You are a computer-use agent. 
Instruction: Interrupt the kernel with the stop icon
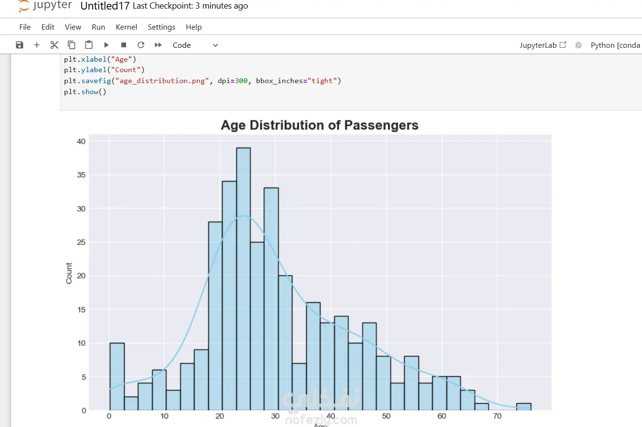pyautogui.click(x=123, y=45)
